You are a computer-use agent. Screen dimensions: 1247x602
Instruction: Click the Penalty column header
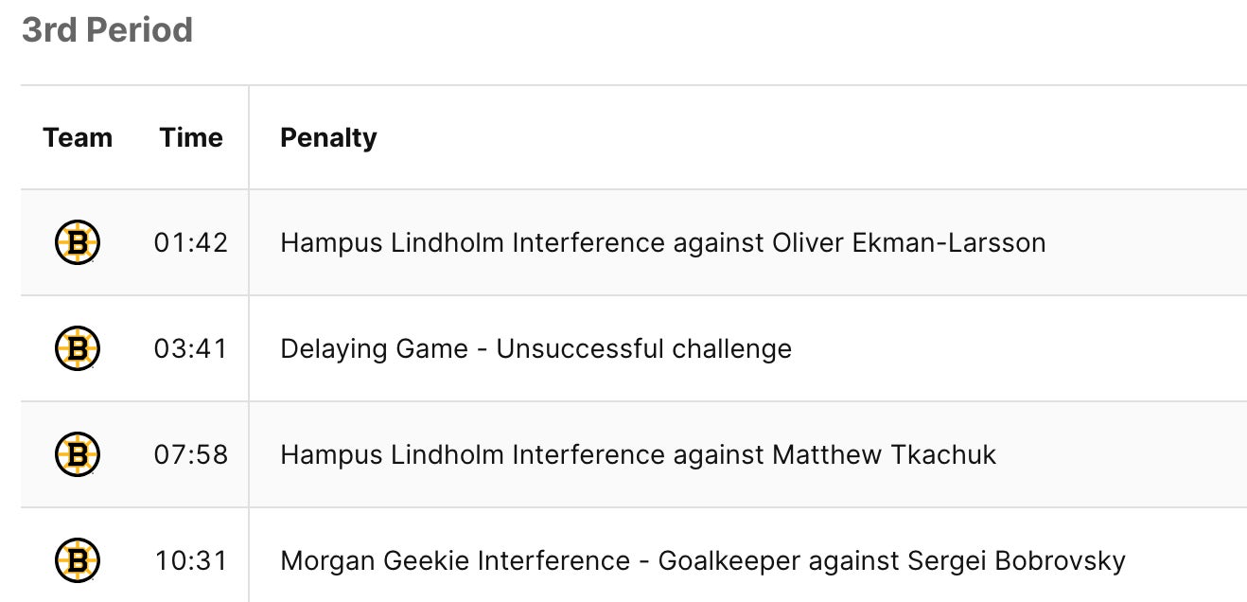click(x=328, y=138)
